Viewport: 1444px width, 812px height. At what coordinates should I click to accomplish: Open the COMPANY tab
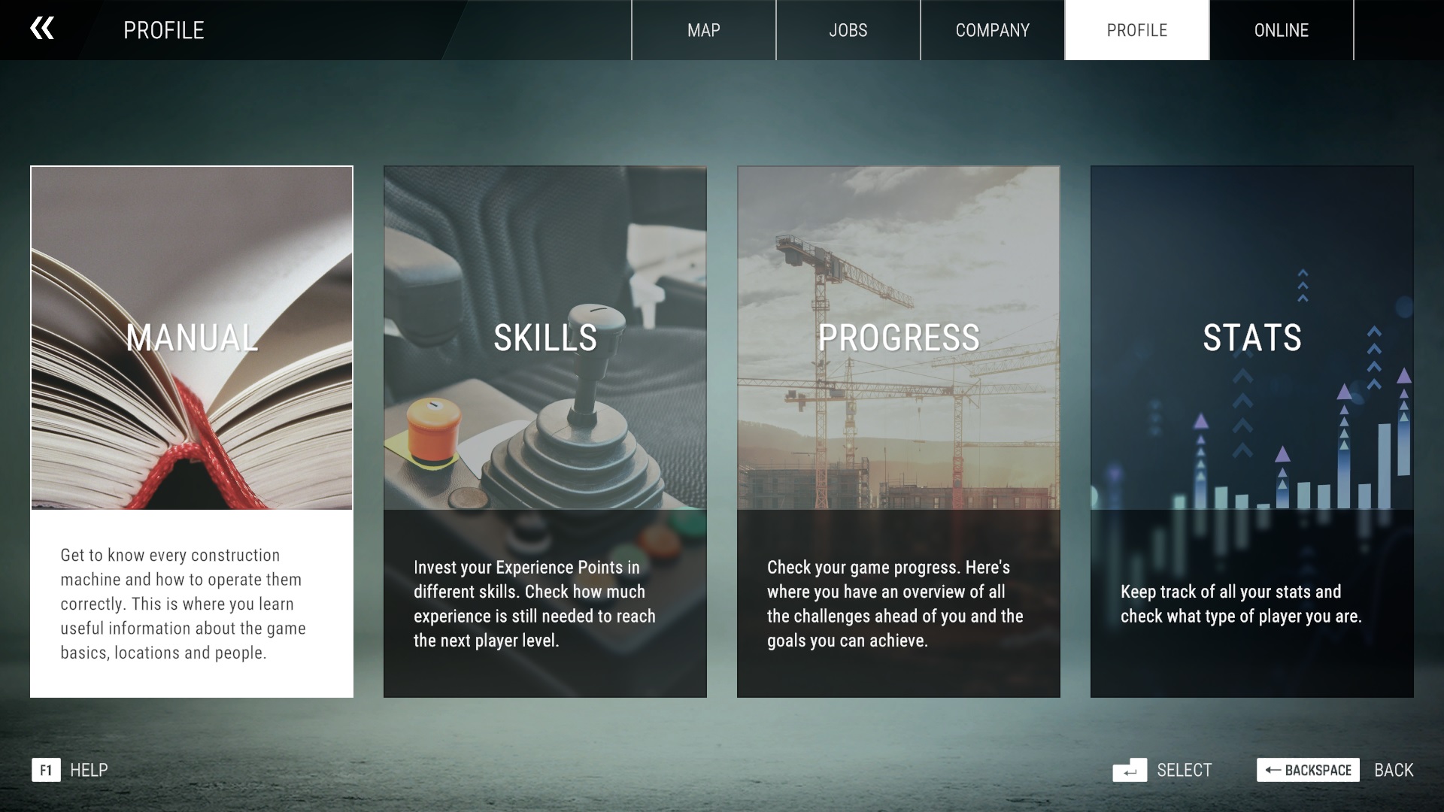point(992,30)
